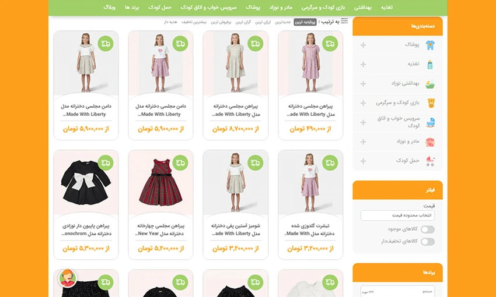Click the teddy bear icon for بازی کودک و سرگرمی

(430, 103)
